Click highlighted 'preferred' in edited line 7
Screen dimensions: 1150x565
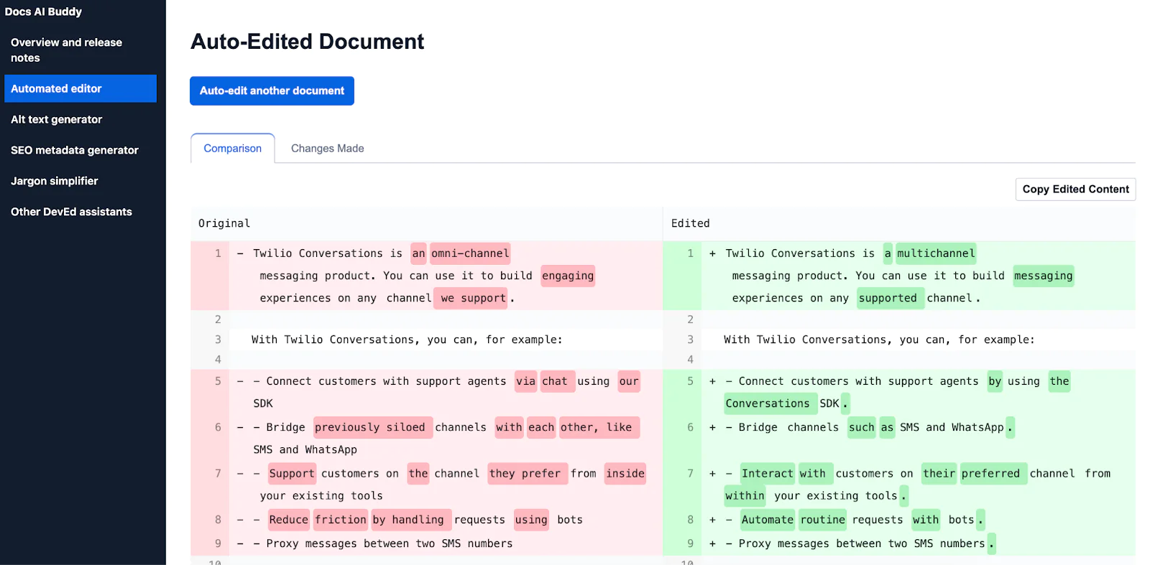[x=993, y=473]
